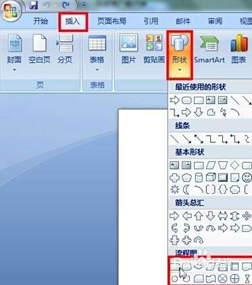Image resolution: width=252 pixels, height=285 pixels.
Task: Choose the double bracket shape
Action: coord(211,190)
